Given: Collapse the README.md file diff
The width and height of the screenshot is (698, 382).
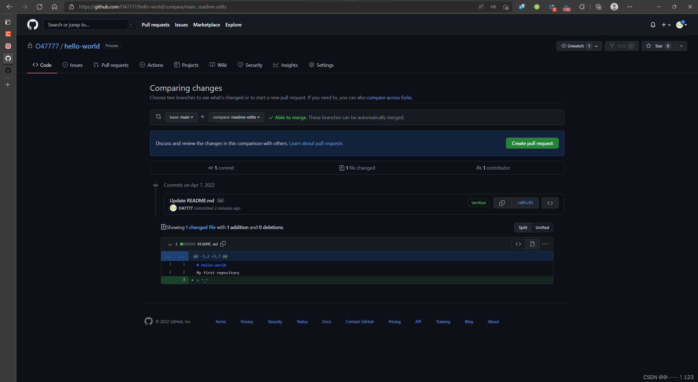Looking at the screenshot, I should (x=170, y=244).
